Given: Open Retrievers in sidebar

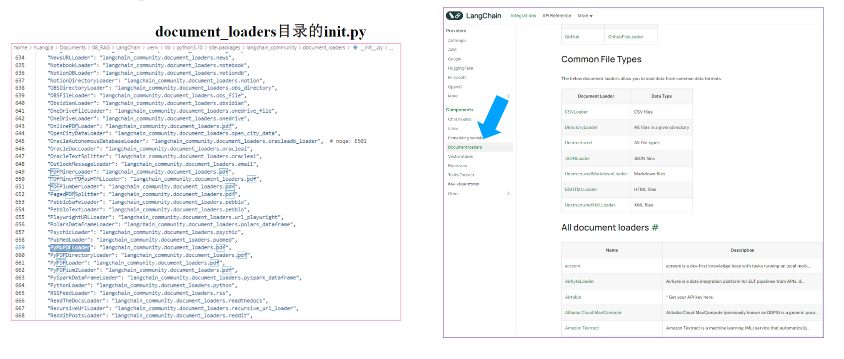Looking at the screenshot, I should [458, 166].
